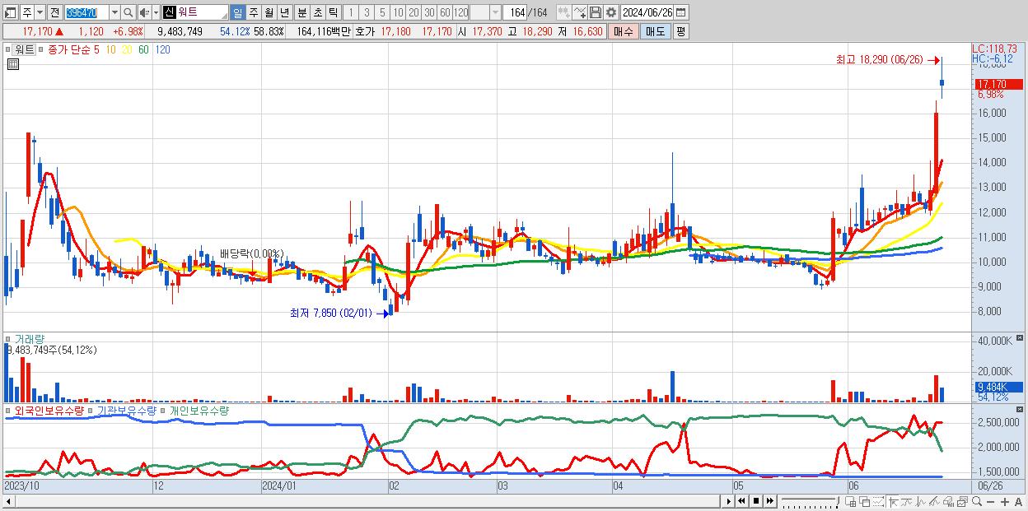Click the chart window copy icon

tap(962, 500)
